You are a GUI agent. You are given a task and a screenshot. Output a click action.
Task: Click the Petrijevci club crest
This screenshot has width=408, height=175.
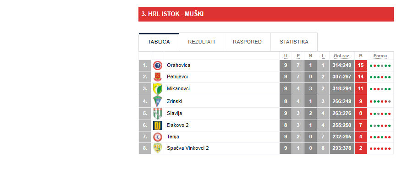[157, 77]
